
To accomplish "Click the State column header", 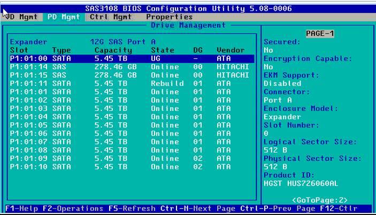I will click(163, 50).
